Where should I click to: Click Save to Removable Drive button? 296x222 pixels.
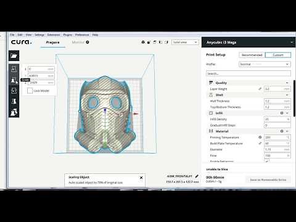tap(268, 180)
